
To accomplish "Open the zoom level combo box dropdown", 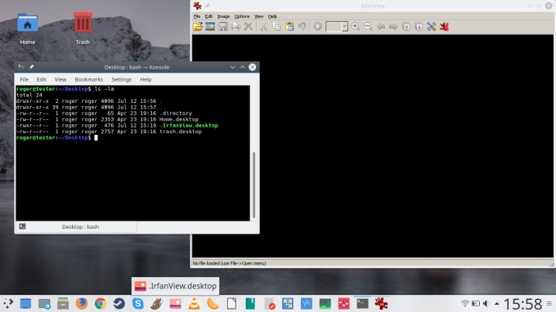I will click(345, 27).
